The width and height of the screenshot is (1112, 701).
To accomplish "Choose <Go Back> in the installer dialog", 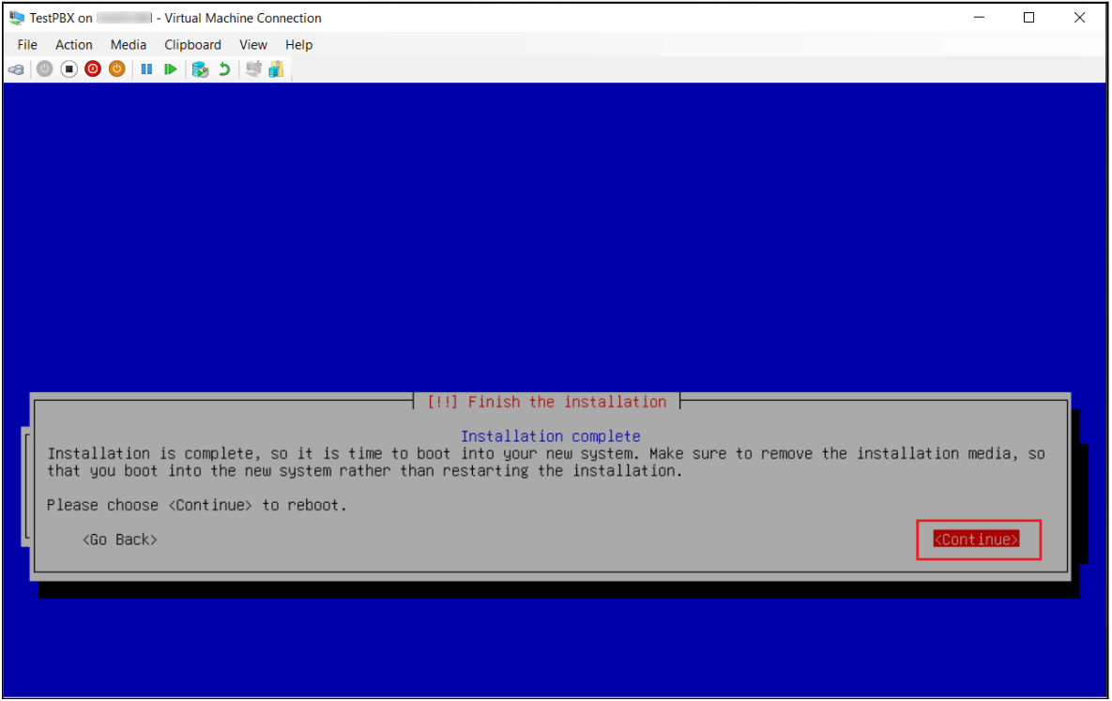I will (119, 540).
